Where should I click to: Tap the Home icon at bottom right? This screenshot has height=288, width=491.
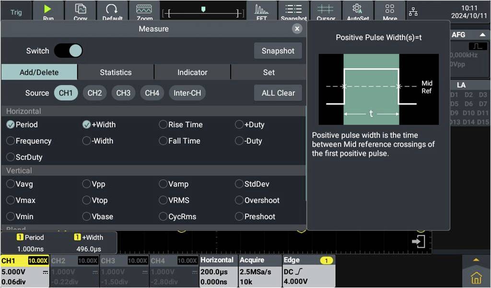pos(476,277)
